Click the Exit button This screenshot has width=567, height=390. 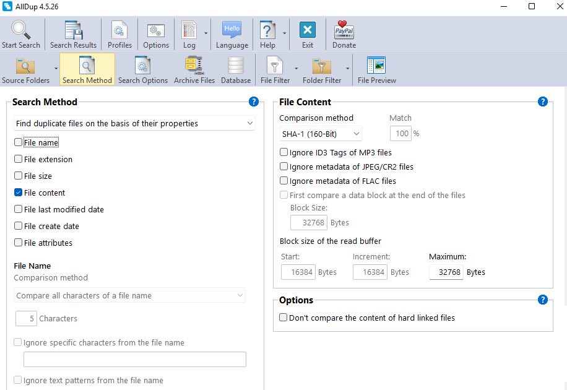[308, 30]
